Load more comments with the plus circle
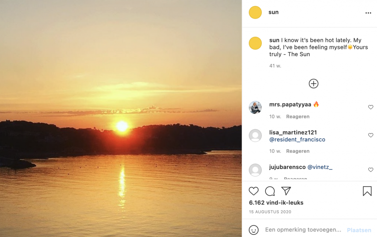 pyautogui.click(x=314, y=84)
